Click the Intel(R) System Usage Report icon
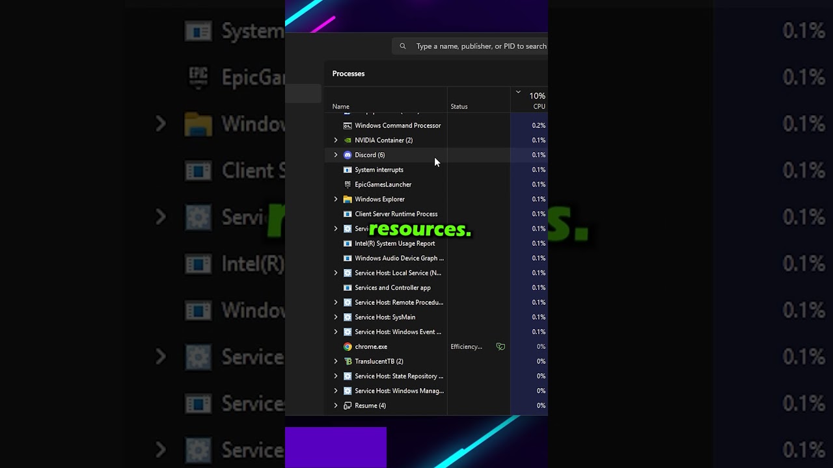This screenshot has height=468, width=833. pyautogui.click(x=348, y=244)
